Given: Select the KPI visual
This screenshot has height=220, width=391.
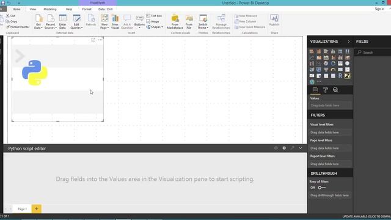Looking at the screenshot, I should (x=312, y=76).
